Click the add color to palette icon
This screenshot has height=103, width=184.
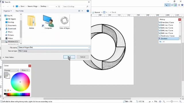tap(5, 90)
